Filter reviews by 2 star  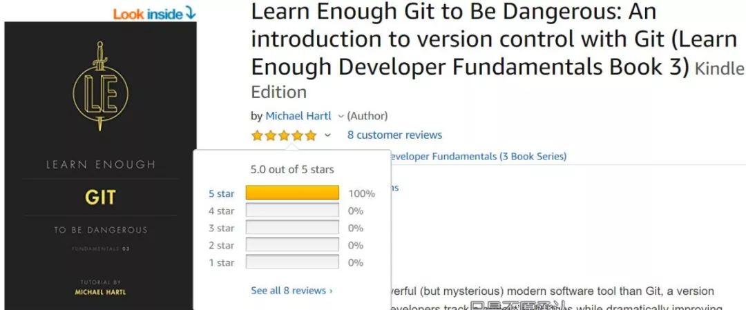point(221,245)
